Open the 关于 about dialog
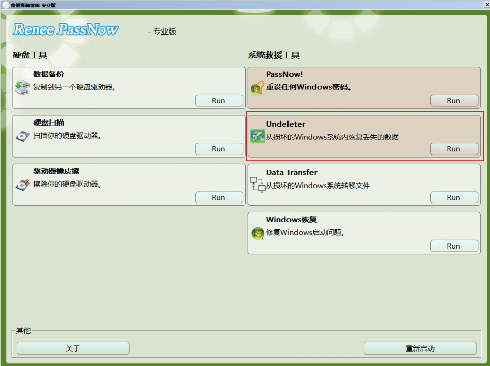490x366 pixels. (x=73, y=348)
